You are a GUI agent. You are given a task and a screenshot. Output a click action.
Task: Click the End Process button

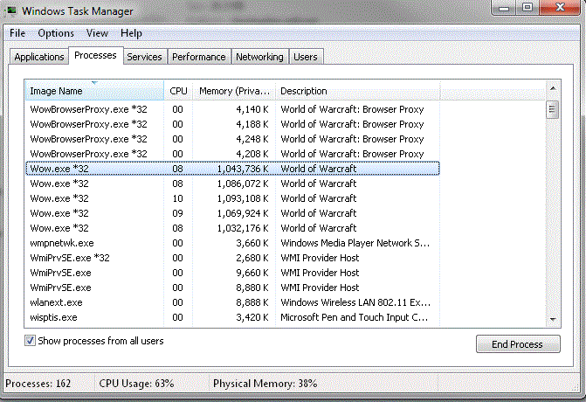[x=518, y=344]
